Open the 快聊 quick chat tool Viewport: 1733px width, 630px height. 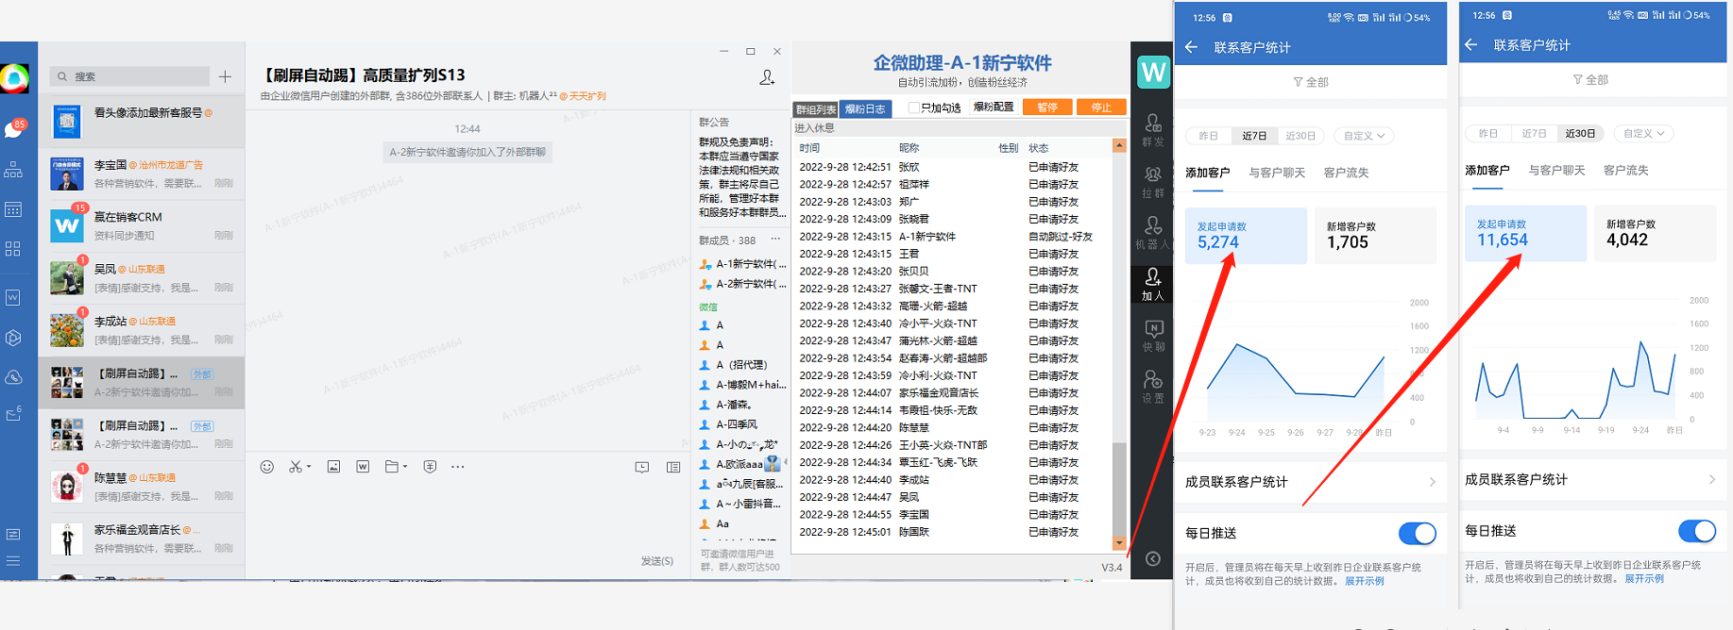(x=1152, y=335)
